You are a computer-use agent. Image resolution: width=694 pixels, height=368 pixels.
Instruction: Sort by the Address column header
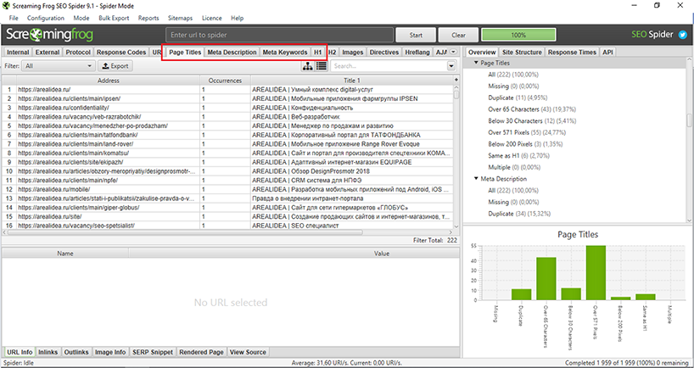[109, 81]
